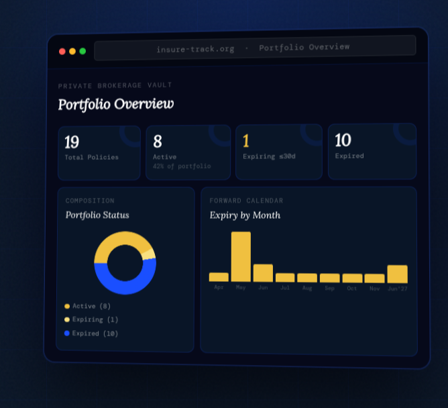Click the May axis label
The height and width of the screenshot is (408, 448).
click(241, 287)
